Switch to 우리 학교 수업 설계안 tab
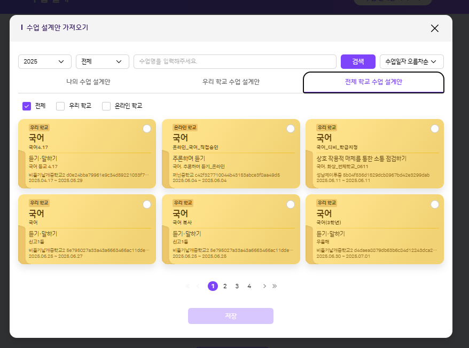The height and width of the screenshot is (348, 469). pyautogui.click(x=231, y=82)
